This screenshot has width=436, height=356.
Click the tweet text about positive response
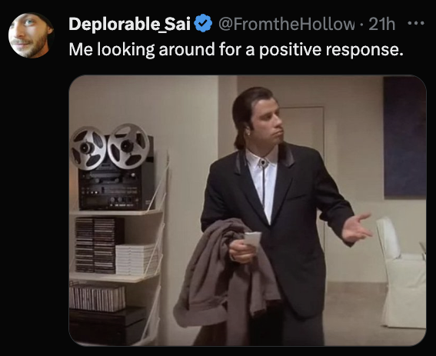(x=236, y=49)
